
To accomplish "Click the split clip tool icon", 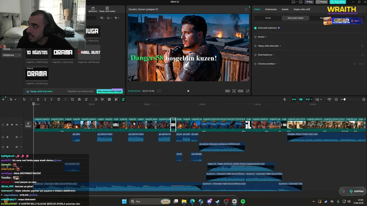I will pos(38,99).
